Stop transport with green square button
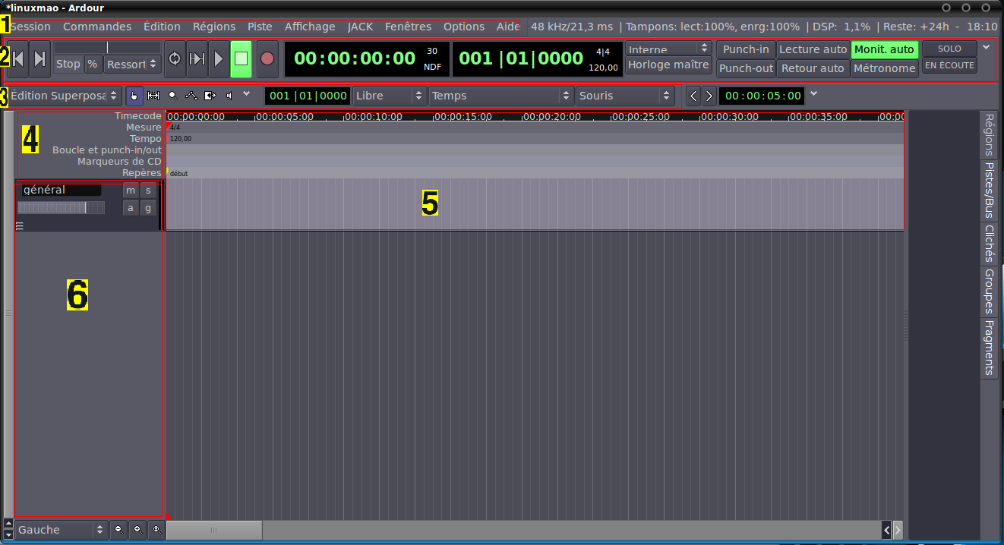The image size is (1004, 545). pyautogui.click(x=241, y=58)
